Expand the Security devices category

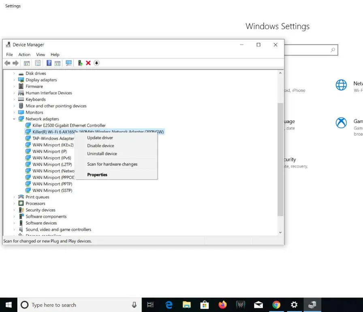(14, 210)
